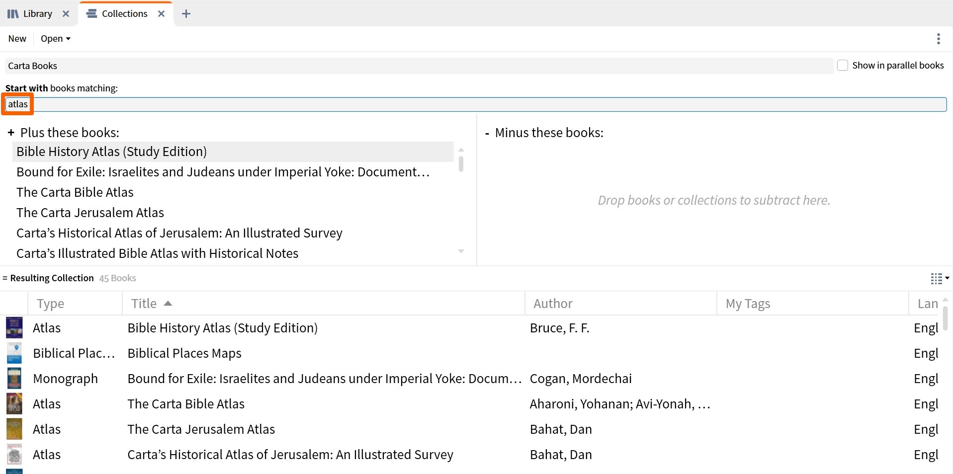The width and height of the screenshot is (953, 474).
Task: Click Biblical Places Maps cover thumbnail
Action: 14,353
